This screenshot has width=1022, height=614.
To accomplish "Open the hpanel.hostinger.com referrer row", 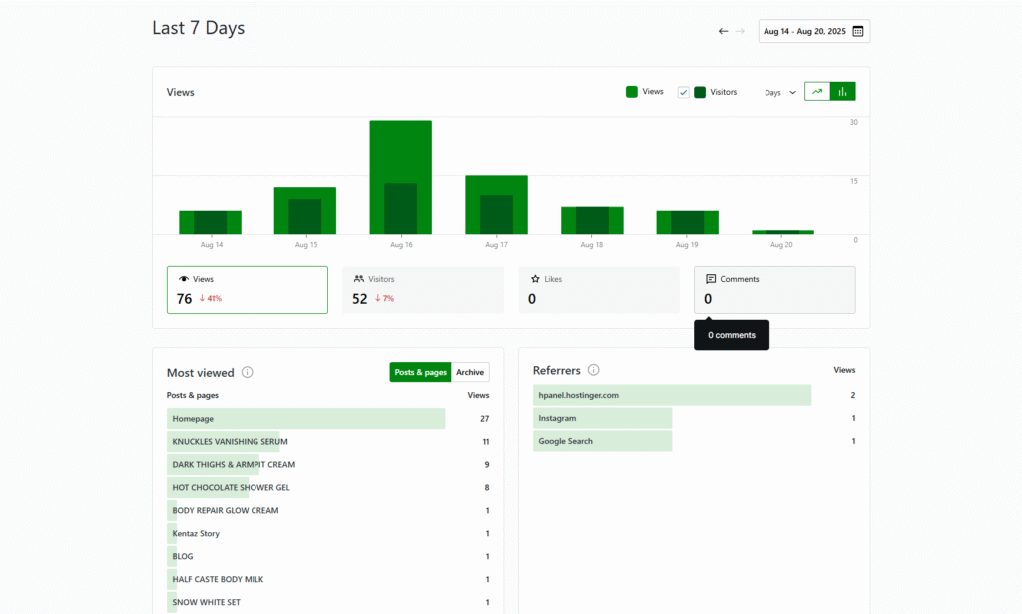I will pyautogui.click(x=578, y=395).
